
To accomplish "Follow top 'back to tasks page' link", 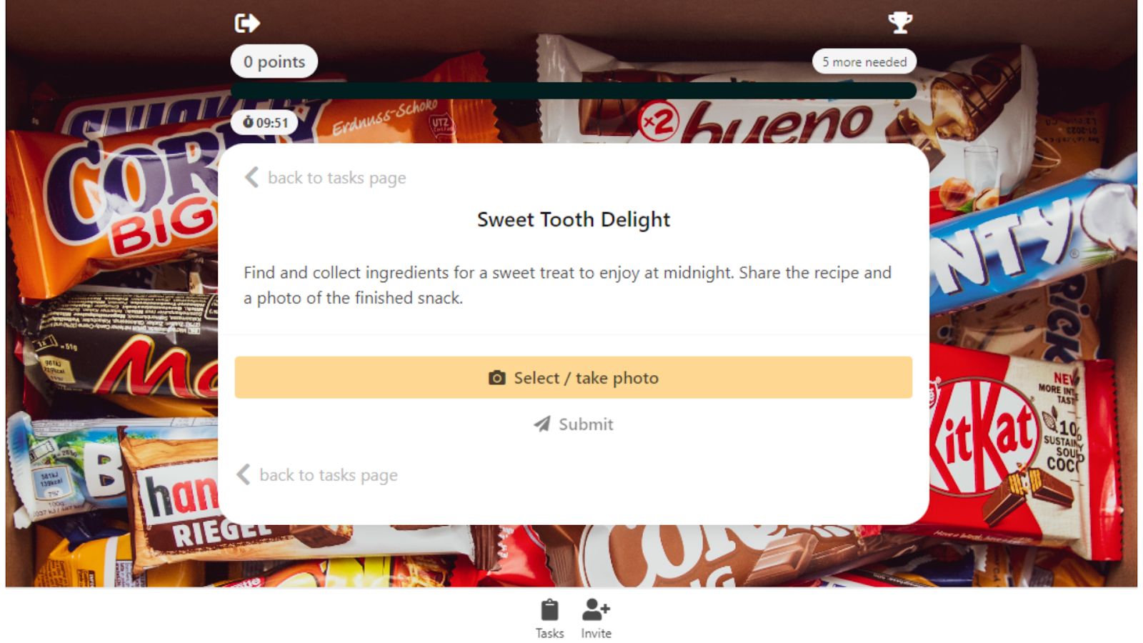I will 336,178.
